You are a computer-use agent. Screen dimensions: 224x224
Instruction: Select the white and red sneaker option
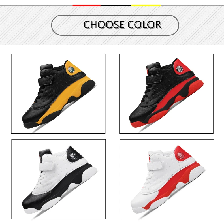click(167, 179)
